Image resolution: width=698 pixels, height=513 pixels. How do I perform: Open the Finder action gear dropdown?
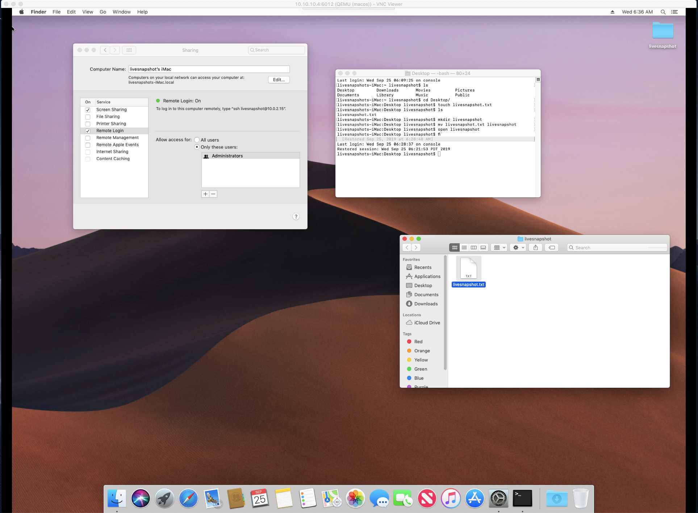518,248
